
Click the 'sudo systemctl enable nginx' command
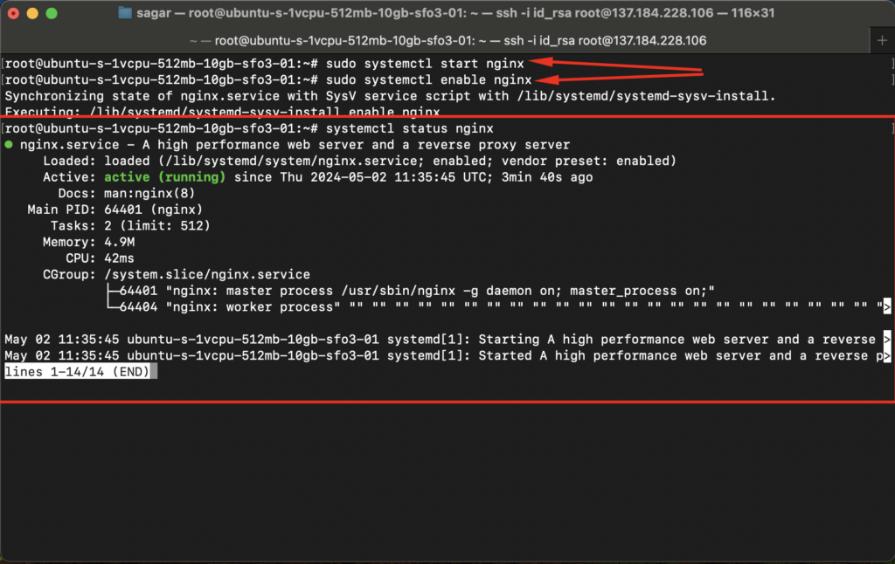428,79
